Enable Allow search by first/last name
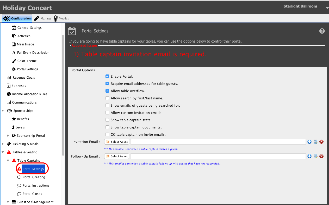329x205 pixels. tap(107, 98)
